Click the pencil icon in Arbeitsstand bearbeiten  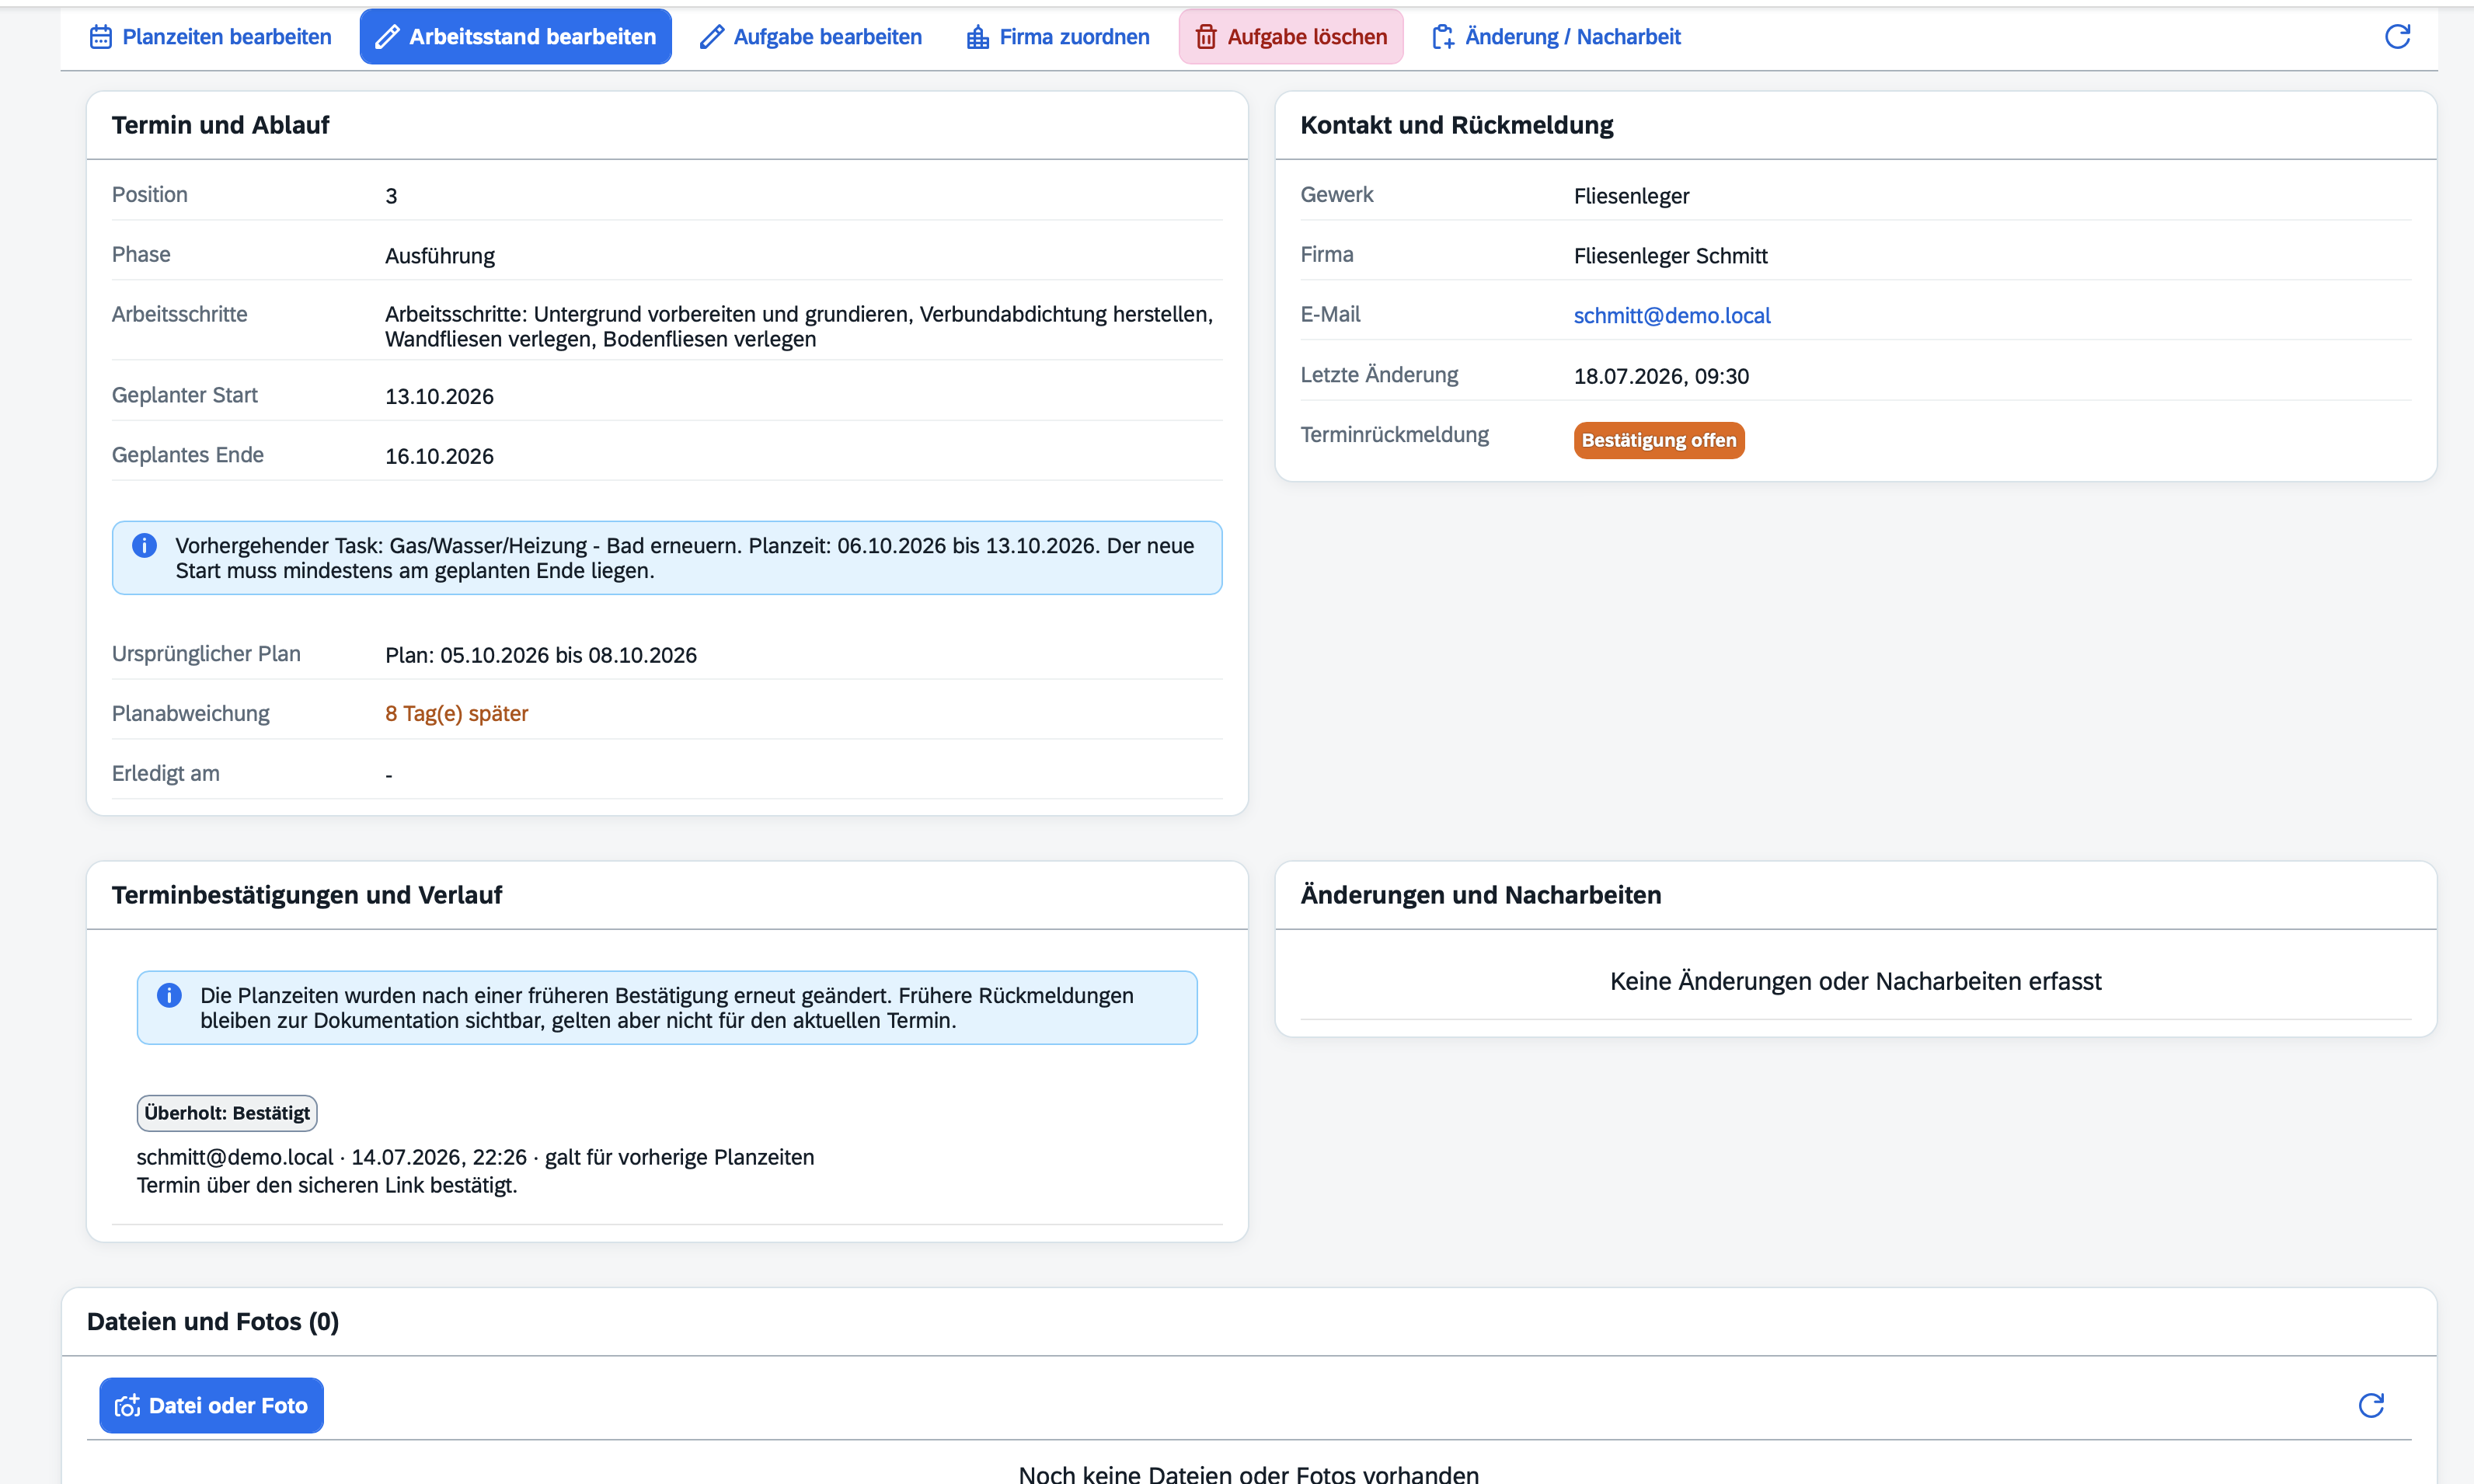(x=387, y=37)
